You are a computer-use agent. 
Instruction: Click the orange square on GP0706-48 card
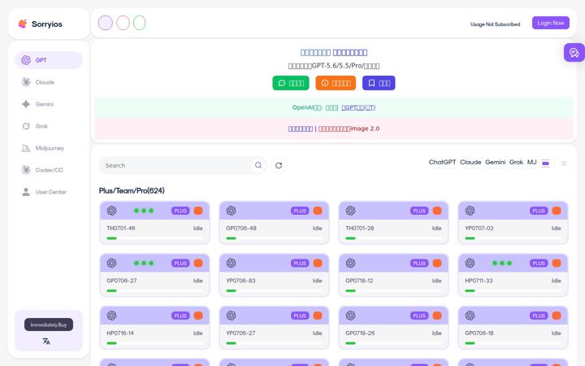318,211
